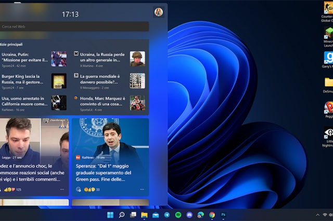This screenshot has width=333, height=221.
Task: Open more options on the Leggo news card
Action: 62,189
